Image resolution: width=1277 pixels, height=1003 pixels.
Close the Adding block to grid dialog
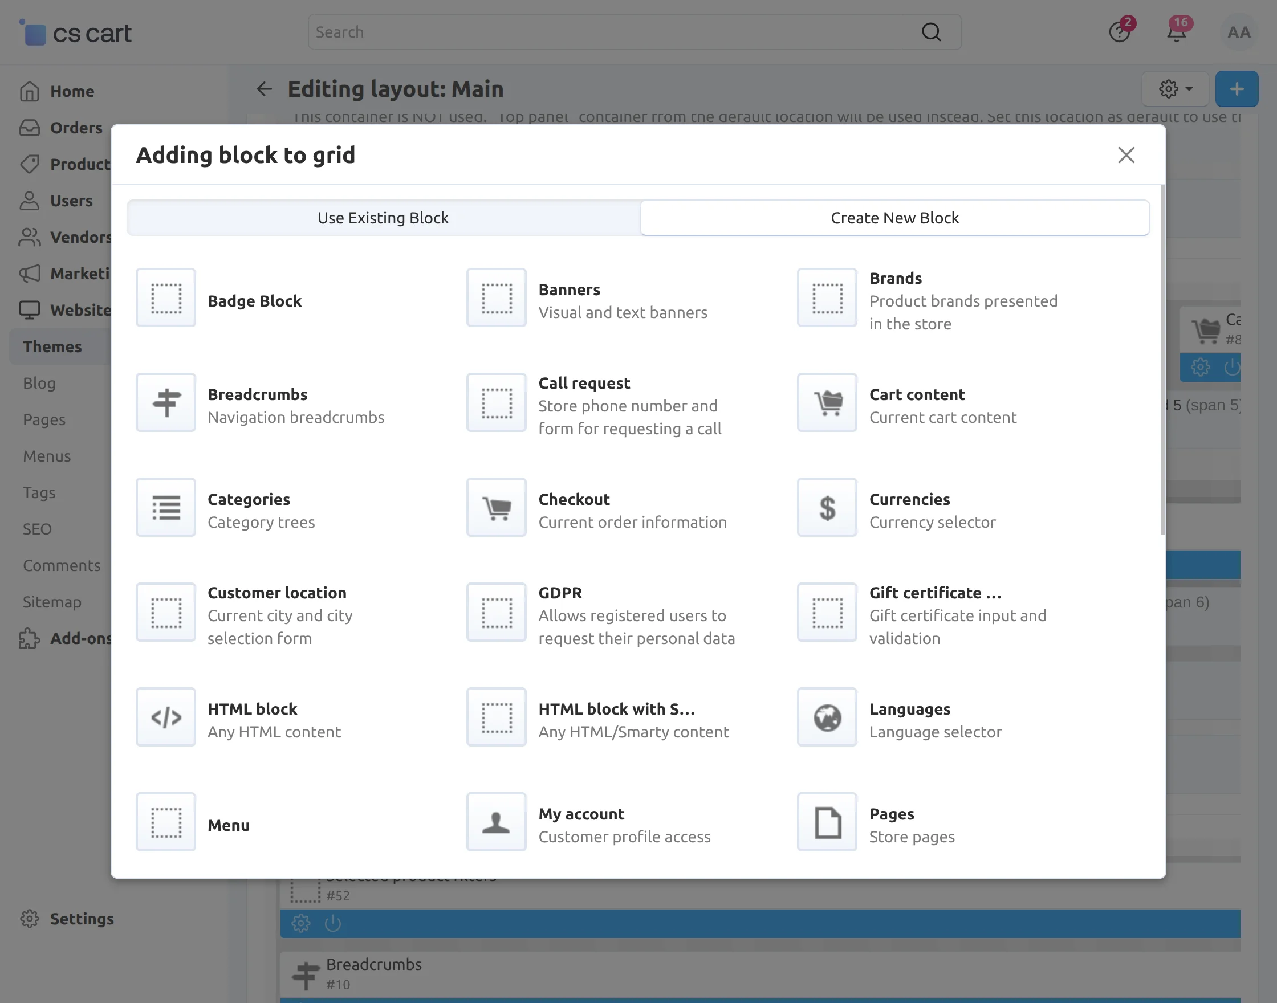tap(1125, 155)
